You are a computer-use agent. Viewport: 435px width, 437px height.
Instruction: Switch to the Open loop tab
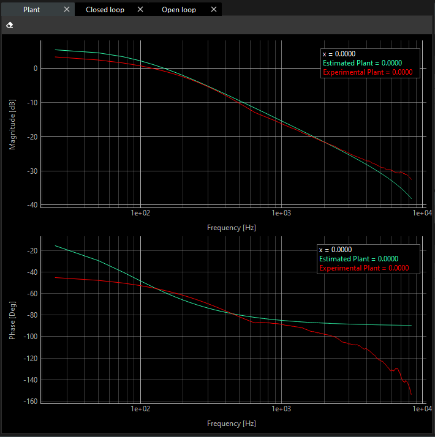[179, 10]
